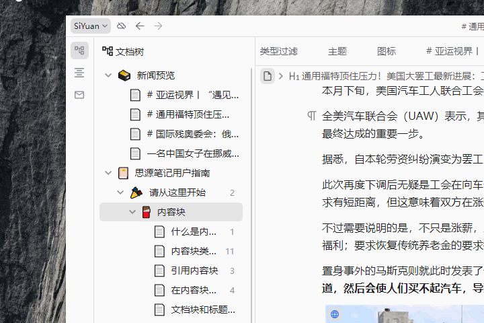Click paragraph starting 此次再度下调后
This screenshot has width=484, height=323.
click(x=403, y=194)
